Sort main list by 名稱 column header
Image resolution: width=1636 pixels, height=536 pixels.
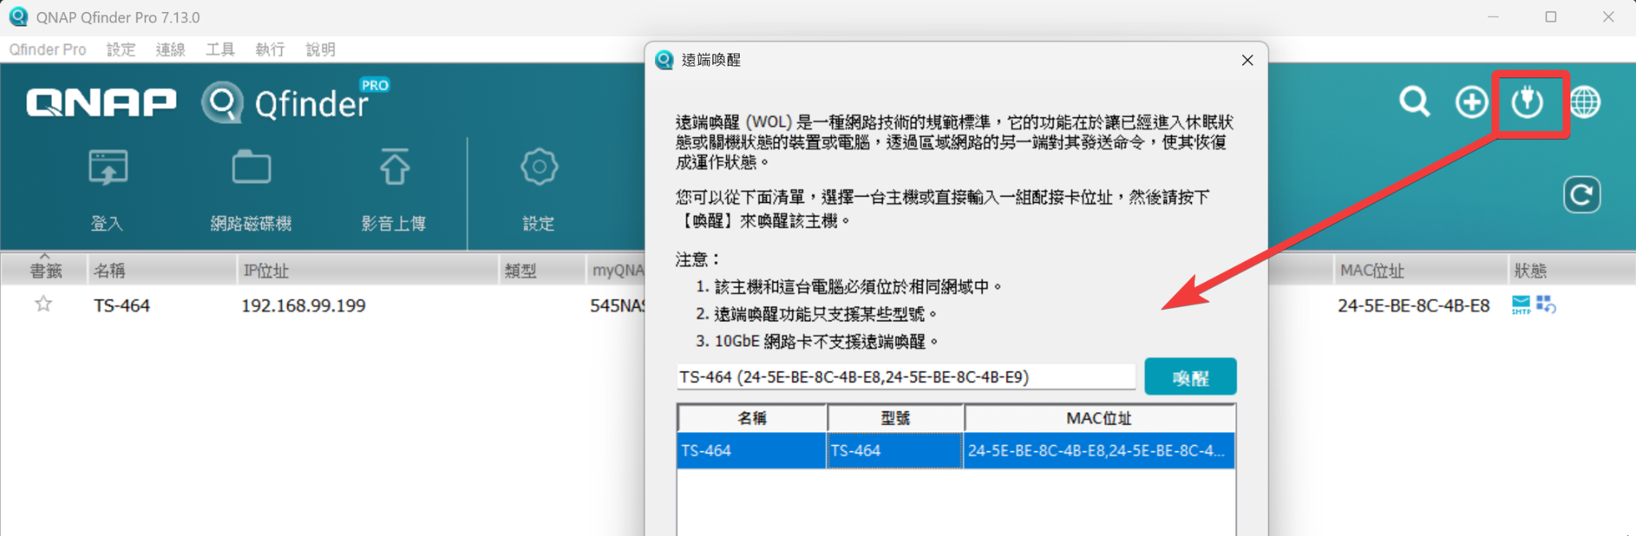pyautogui.click(x=160, y=271)
